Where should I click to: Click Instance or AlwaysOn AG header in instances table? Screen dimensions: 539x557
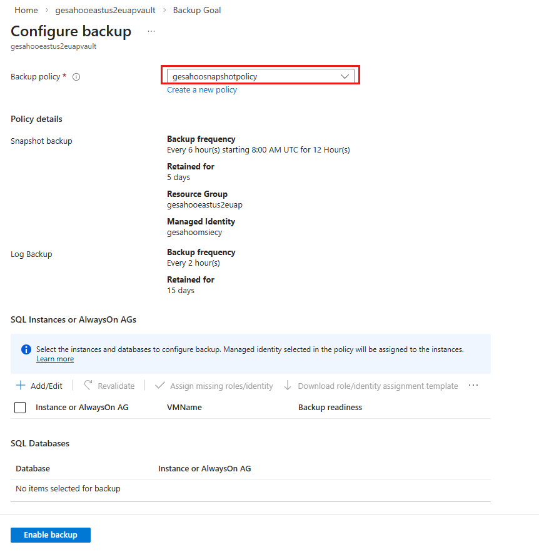tap(82, 408)
